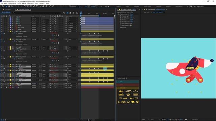Expand the Hose Length property
This screenshot has height=121, width=216.
pyautogui.click(x=119, y=16)
